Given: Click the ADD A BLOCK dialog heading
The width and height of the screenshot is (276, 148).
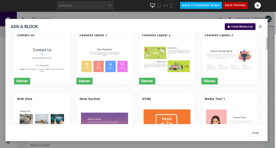Looking at the screenshot, I should (x=24, y=27).
